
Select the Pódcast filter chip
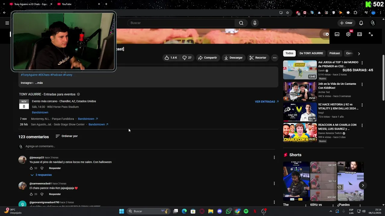[334, 53]
